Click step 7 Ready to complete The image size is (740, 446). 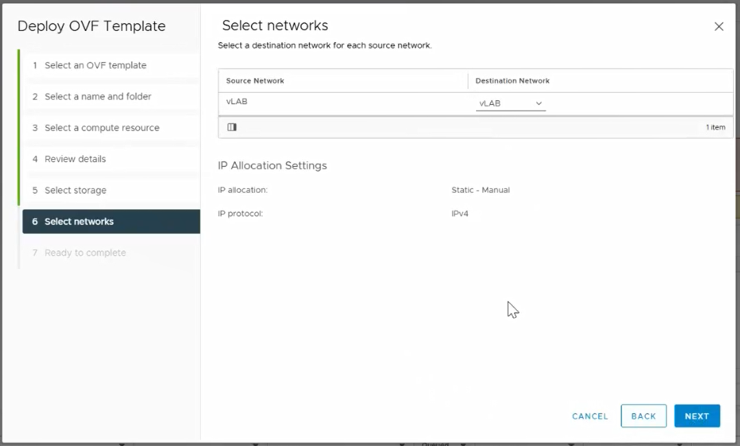pos(85,253)
